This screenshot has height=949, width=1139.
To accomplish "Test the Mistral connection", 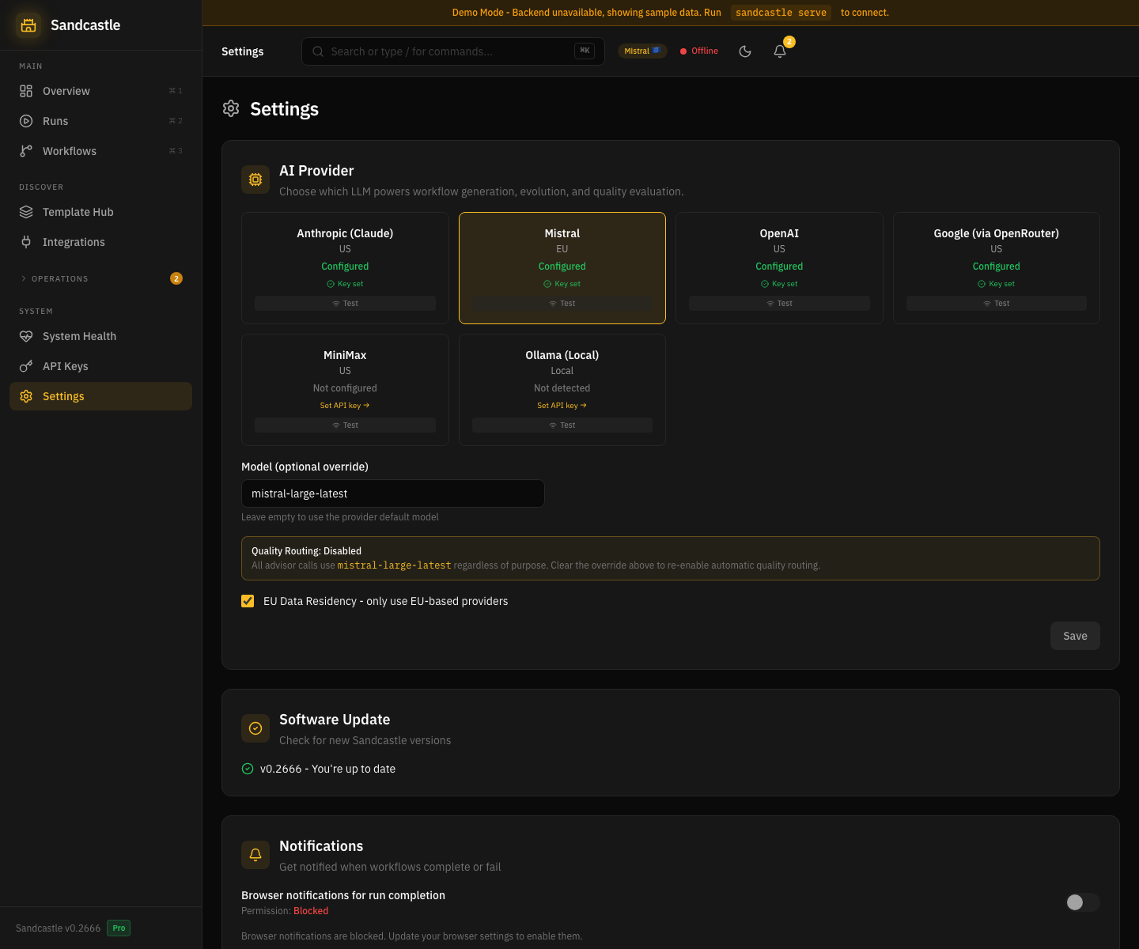I will click(x=562, y=304).
